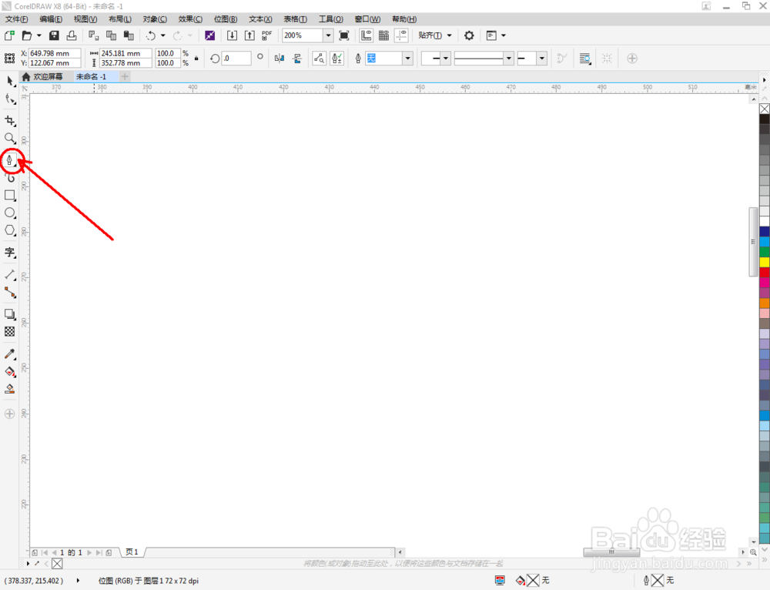The width and height of the screenshot is (770, 590).
Task: Select the Smart Fill tool
Action: click(10, 389)
